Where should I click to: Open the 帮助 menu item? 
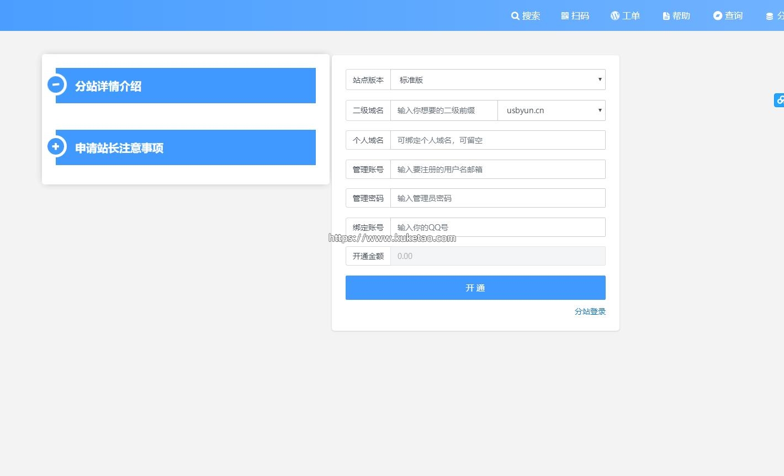(681, 16)
